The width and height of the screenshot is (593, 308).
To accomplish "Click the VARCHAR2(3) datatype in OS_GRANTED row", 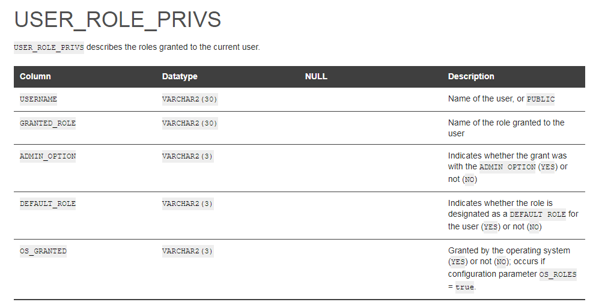I will tap(187, 251).
